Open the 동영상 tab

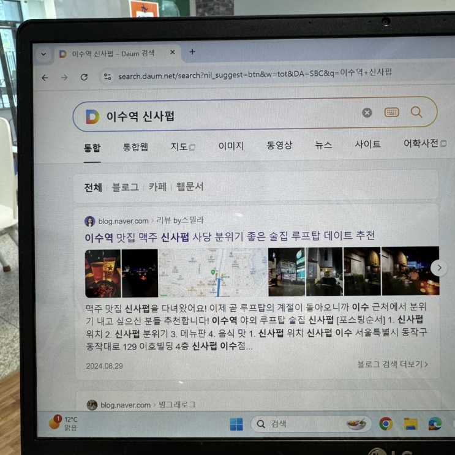(279, 145)
